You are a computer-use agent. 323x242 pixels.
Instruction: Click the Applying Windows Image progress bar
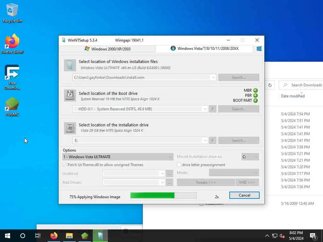coord(163,195)
